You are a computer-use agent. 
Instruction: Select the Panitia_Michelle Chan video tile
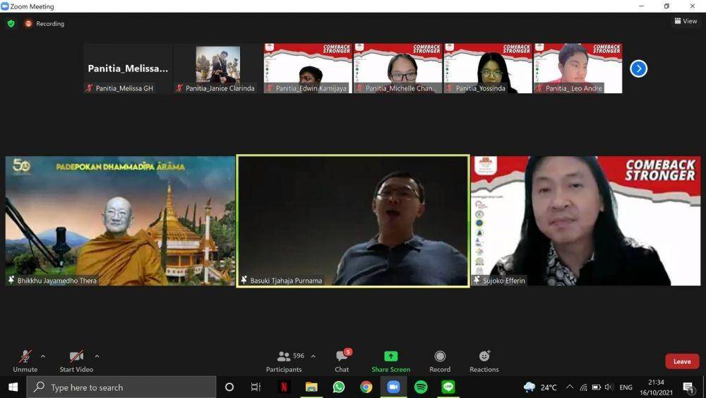[x=398, y=69]
